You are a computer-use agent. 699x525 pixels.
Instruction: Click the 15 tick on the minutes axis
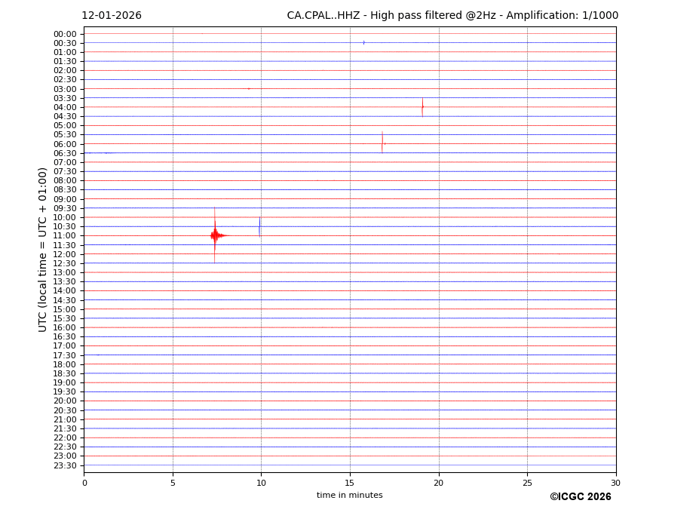350,483
